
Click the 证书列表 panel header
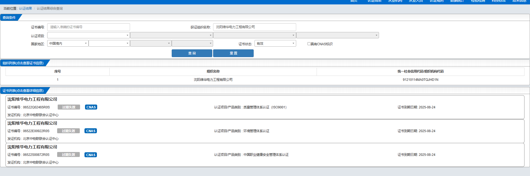click(23, 91)
